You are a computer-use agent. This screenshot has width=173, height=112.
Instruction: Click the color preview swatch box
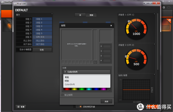[106, 36]
